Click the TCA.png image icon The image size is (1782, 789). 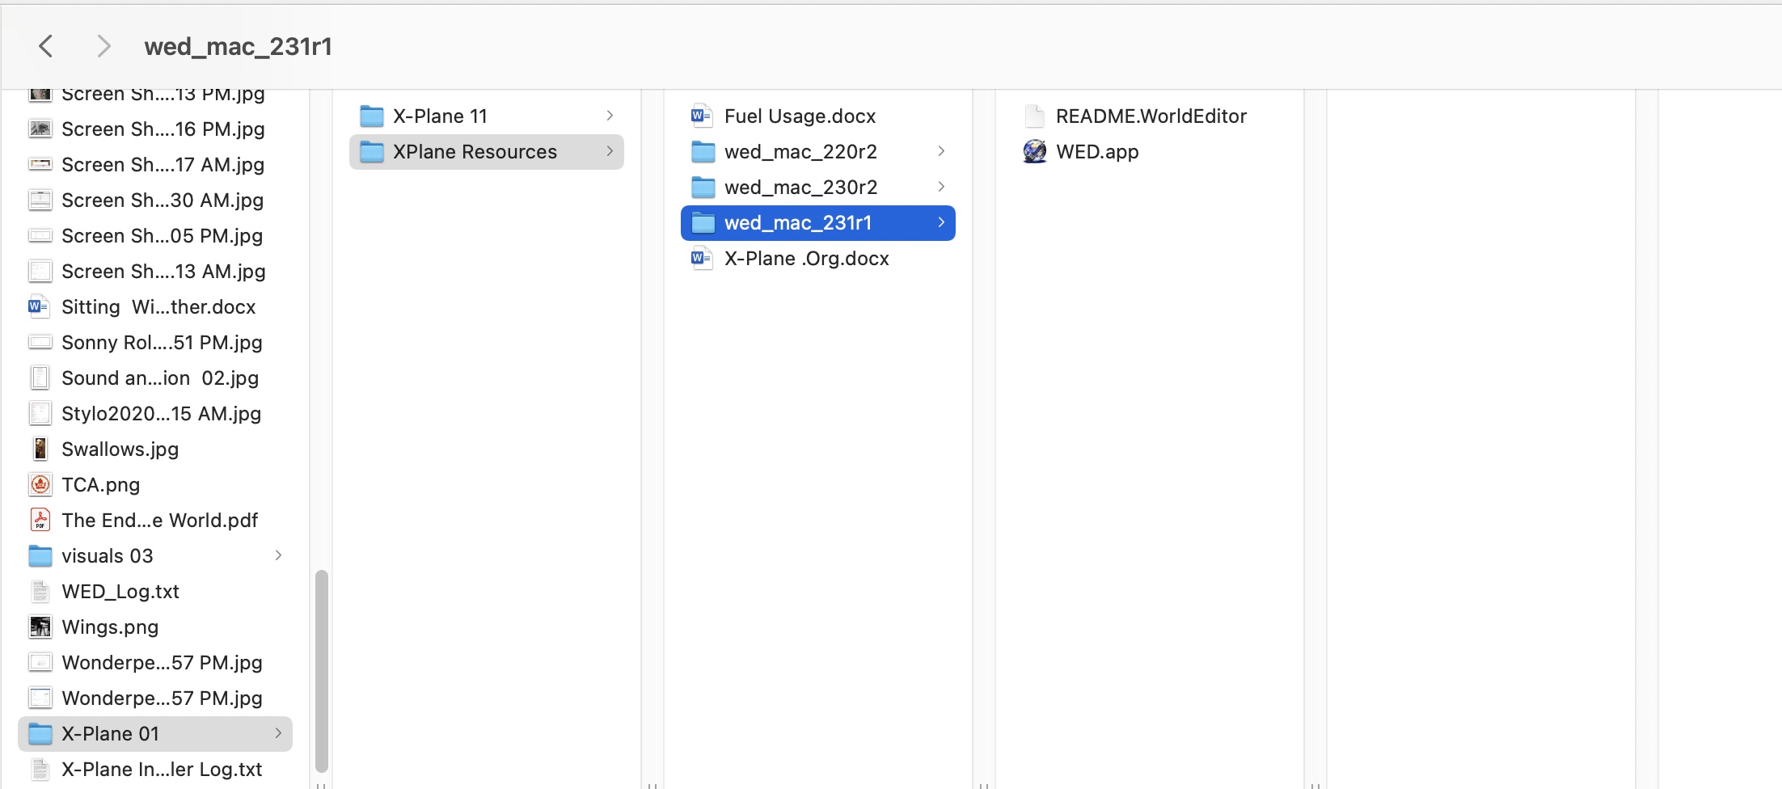[x=40, y=484]
